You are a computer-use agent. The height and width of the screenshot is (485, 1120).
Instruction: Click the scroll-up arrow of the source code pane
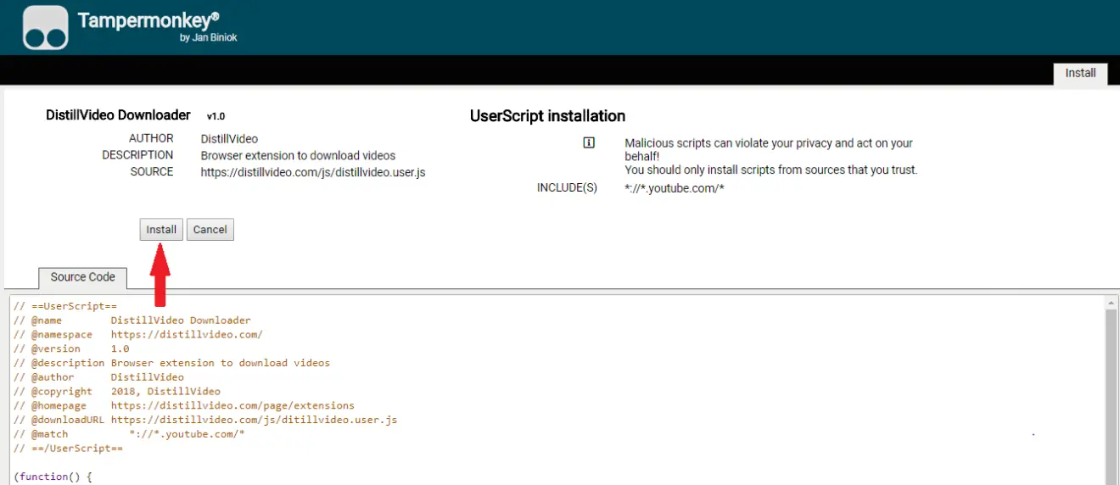pos(1111,303)
